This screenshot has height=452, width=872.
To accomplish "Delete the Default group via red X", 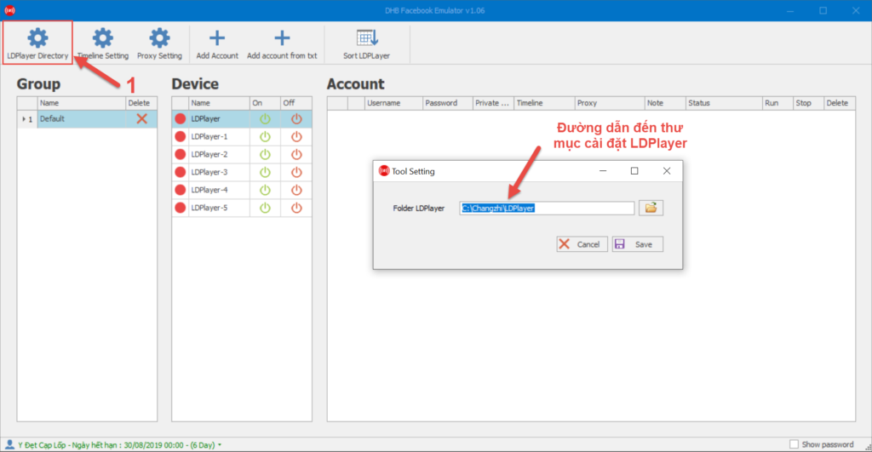I will [x=142, y=118].
